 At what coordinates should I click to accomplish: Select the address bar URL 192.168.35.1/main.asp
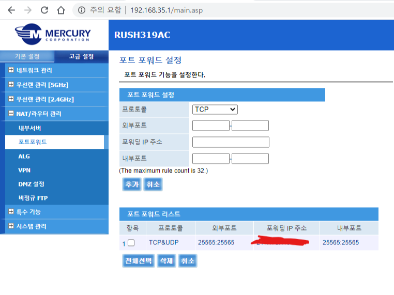(x=166, y=10)
